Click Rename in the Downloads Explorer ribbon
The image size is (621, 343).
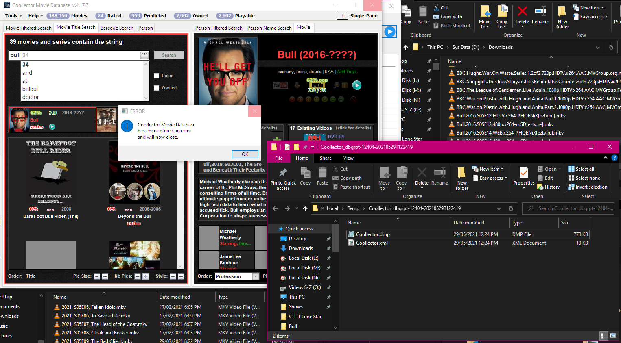click(540, 15)
